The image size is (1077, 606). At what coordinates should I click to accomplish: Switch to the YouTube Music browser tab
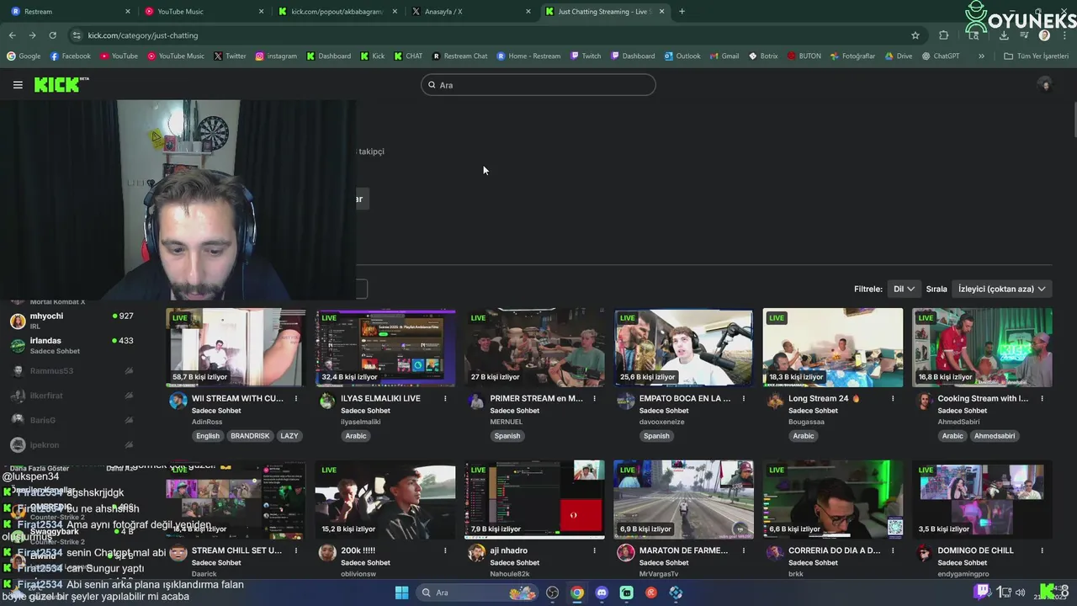(x=204, y=12)
